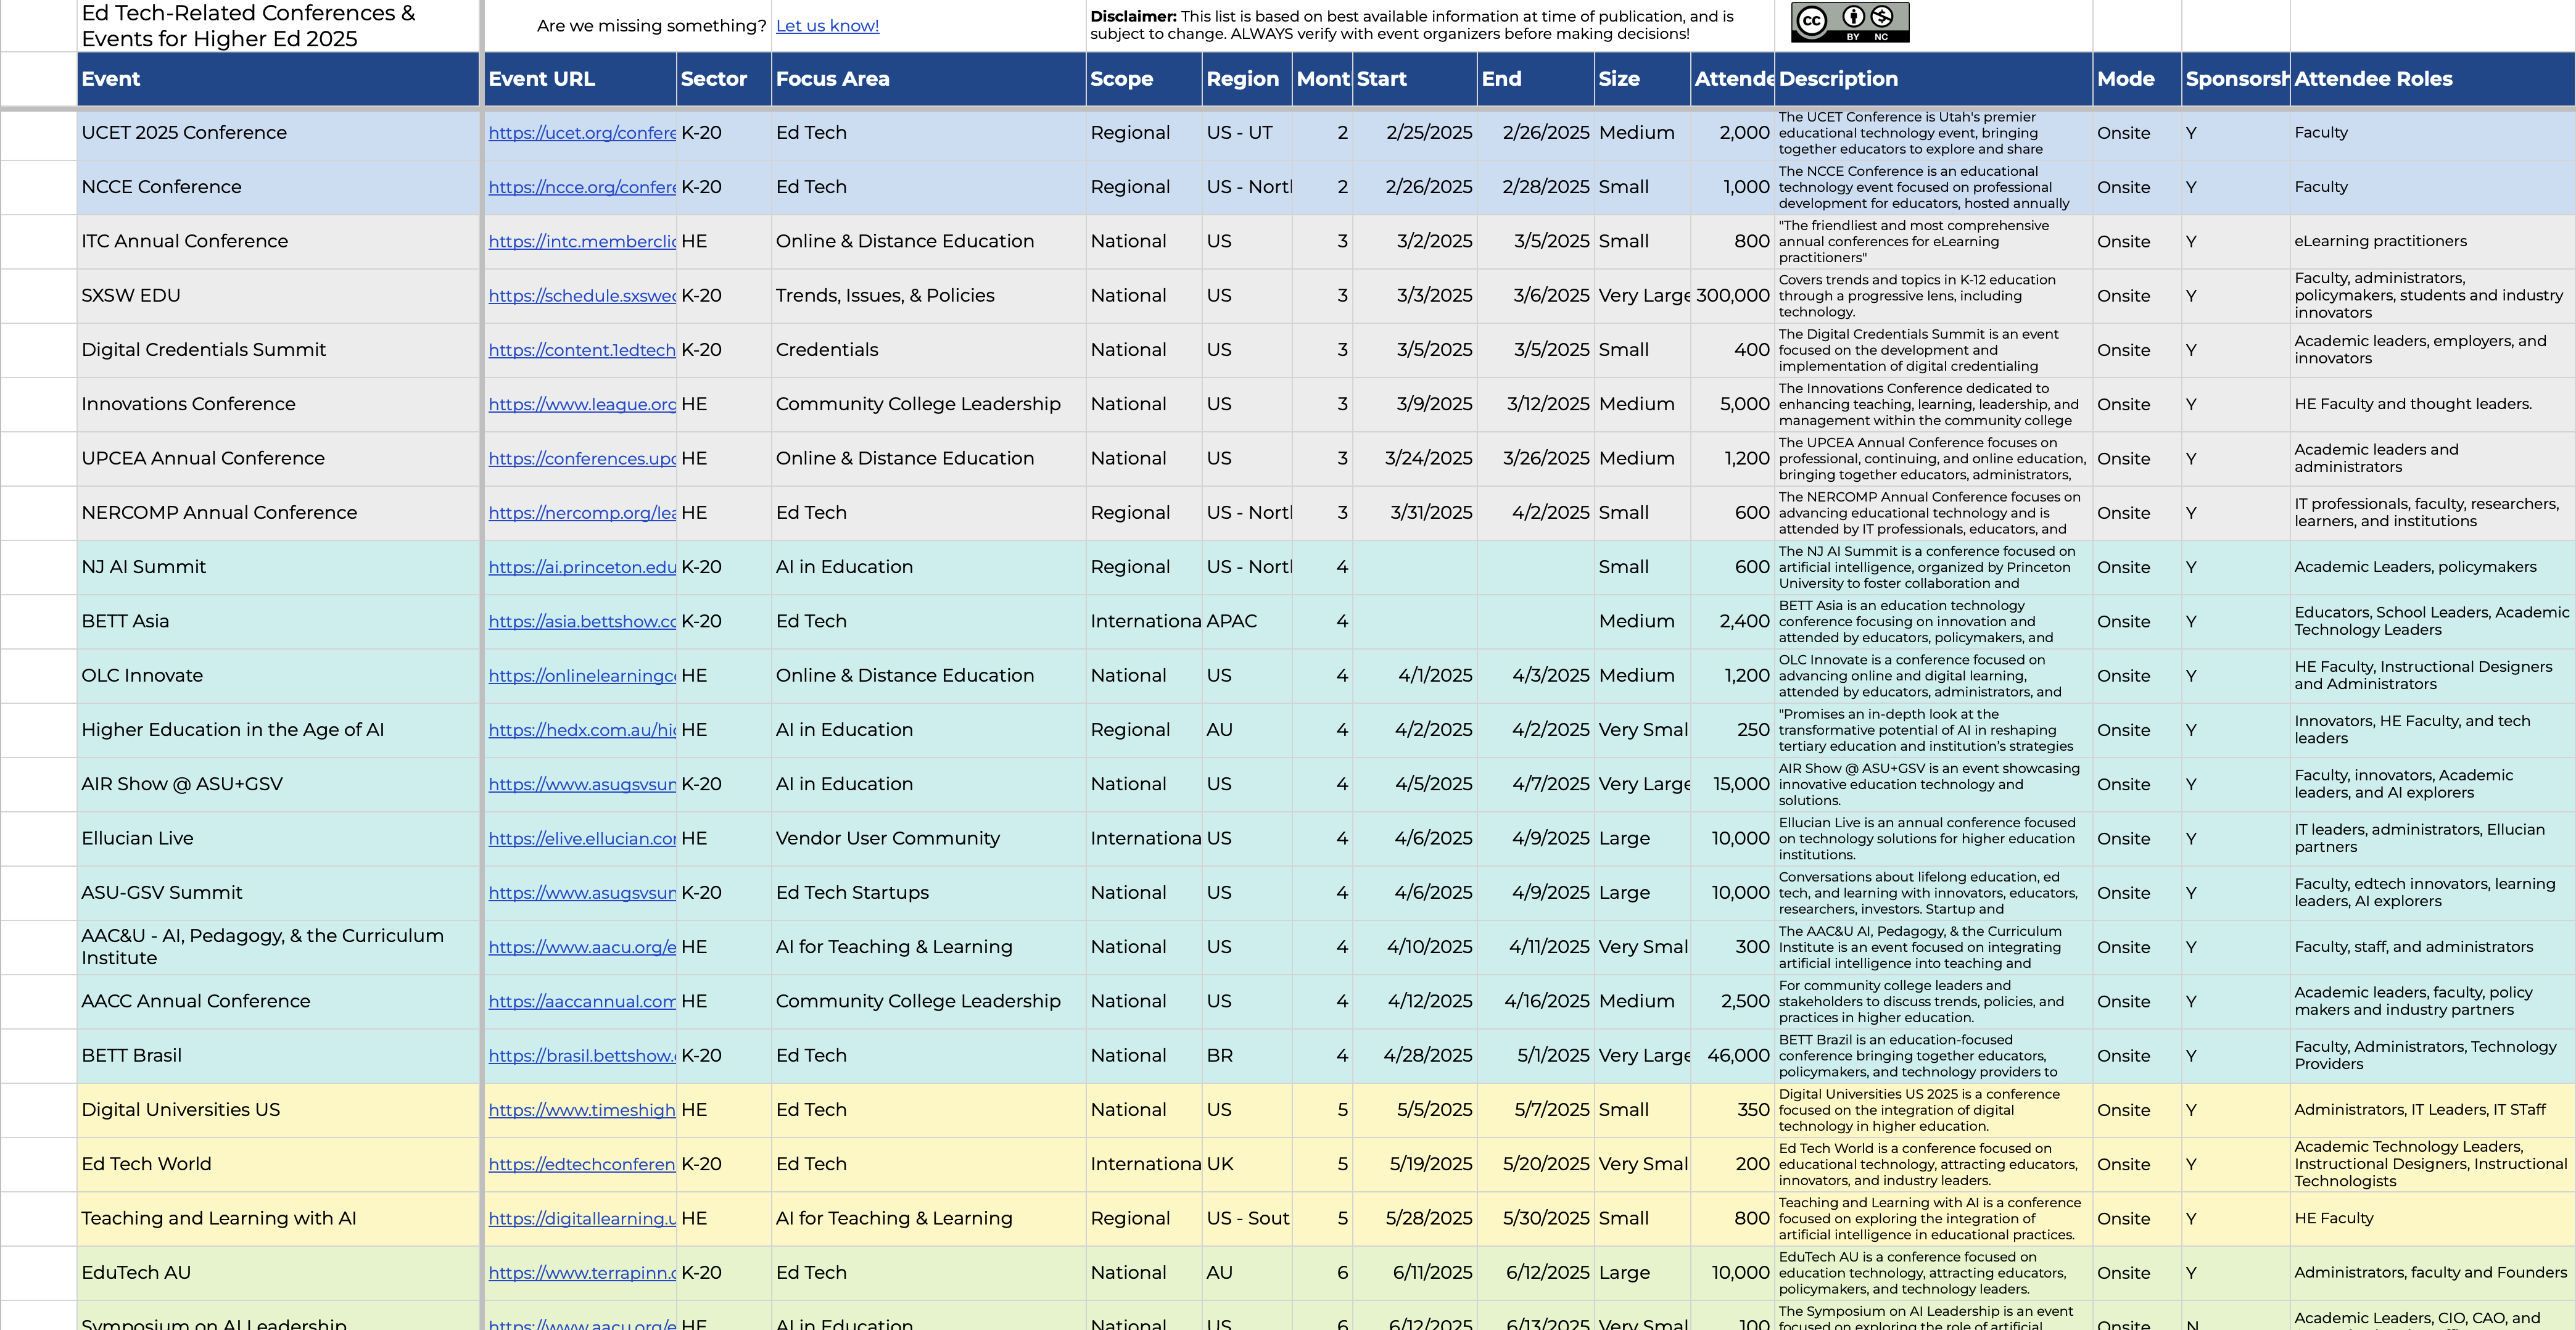2576x1330 pixels.
Task: Select the Region column header
Action: [x=1247, y=79]
